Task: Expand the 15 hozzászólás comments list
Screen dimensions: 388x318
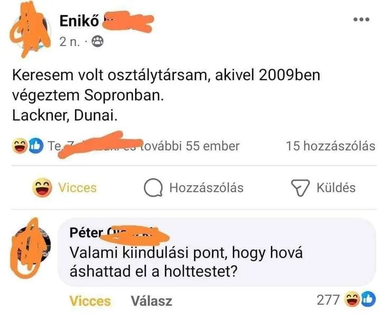Action: pyautogui.click(x=330, y=146)
